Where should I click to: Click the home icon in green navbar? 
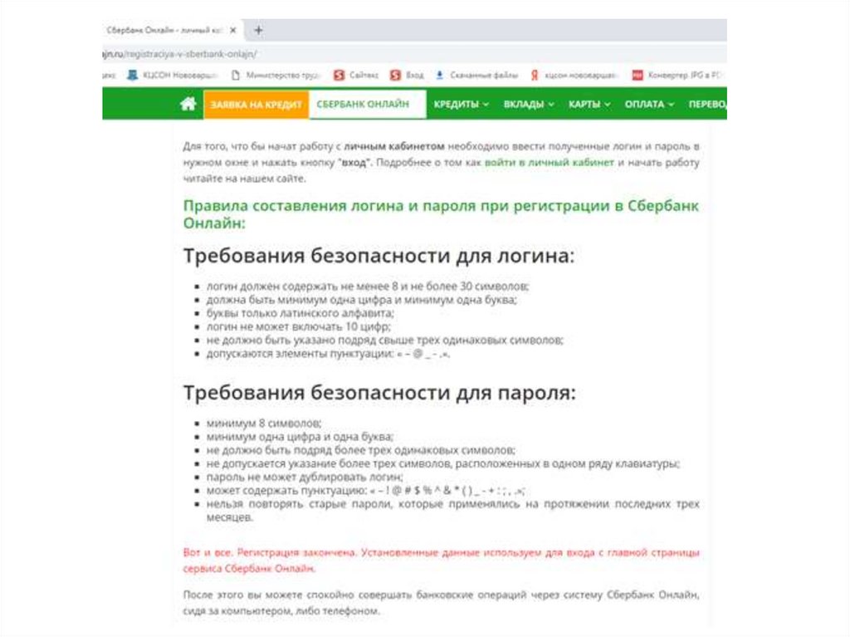click(x=188, y=104)
